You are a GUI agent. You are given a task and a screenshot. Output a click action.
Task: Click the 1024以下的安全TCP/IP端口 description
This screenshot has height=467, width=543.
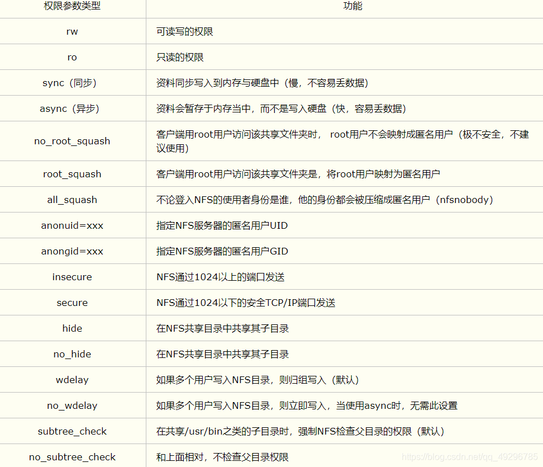[246, 303]
